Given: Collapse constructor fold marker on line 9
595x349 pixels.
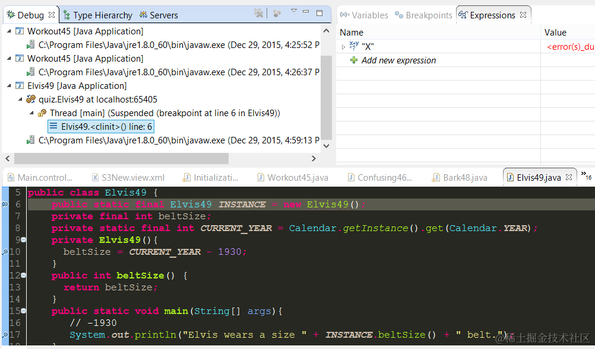Looking at the screenshot, I should tap(24, 239).
